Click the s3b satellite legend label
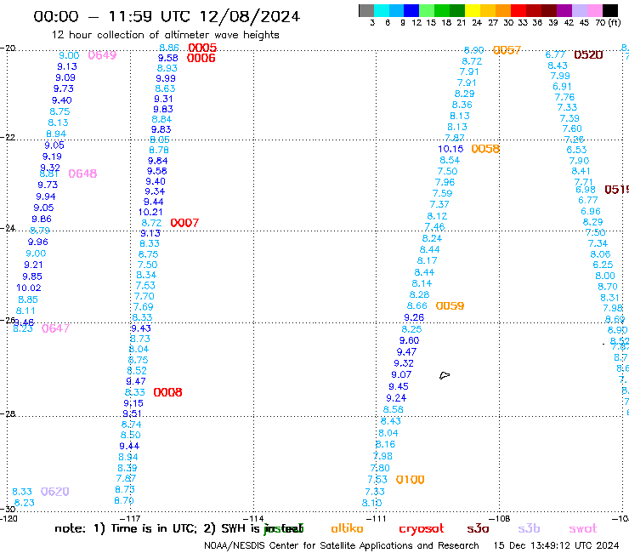Viewport: 629px width, 553px height. tap(529, 528)
